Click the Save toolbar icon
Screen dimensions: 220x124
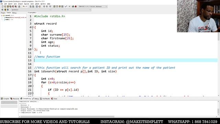[x=8, y=7]
